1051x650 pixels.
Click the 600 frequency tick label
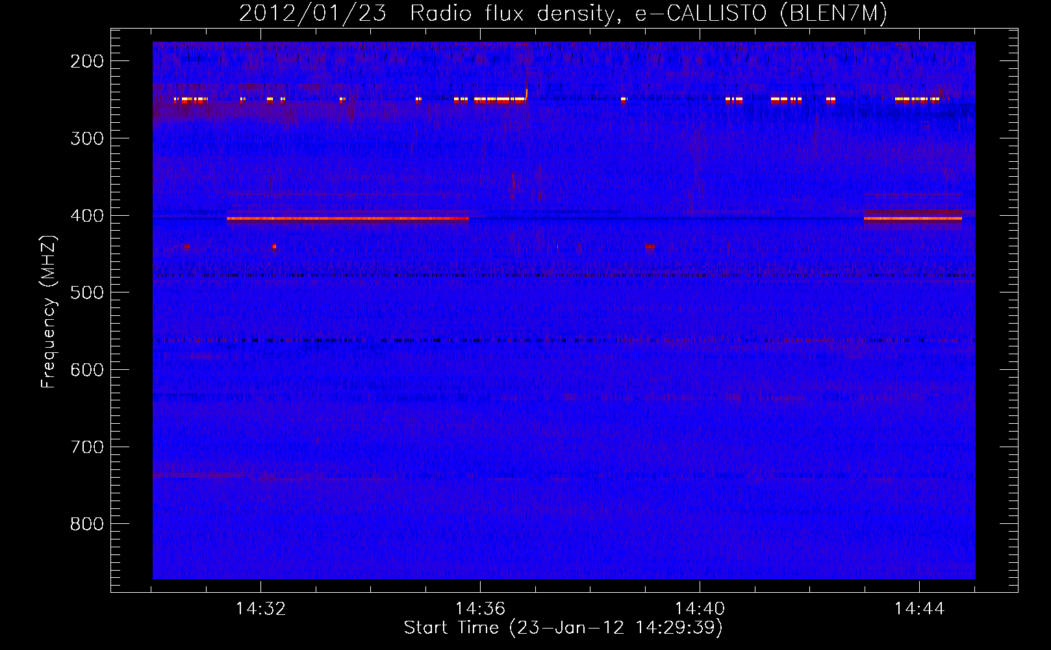click(86, 369)
